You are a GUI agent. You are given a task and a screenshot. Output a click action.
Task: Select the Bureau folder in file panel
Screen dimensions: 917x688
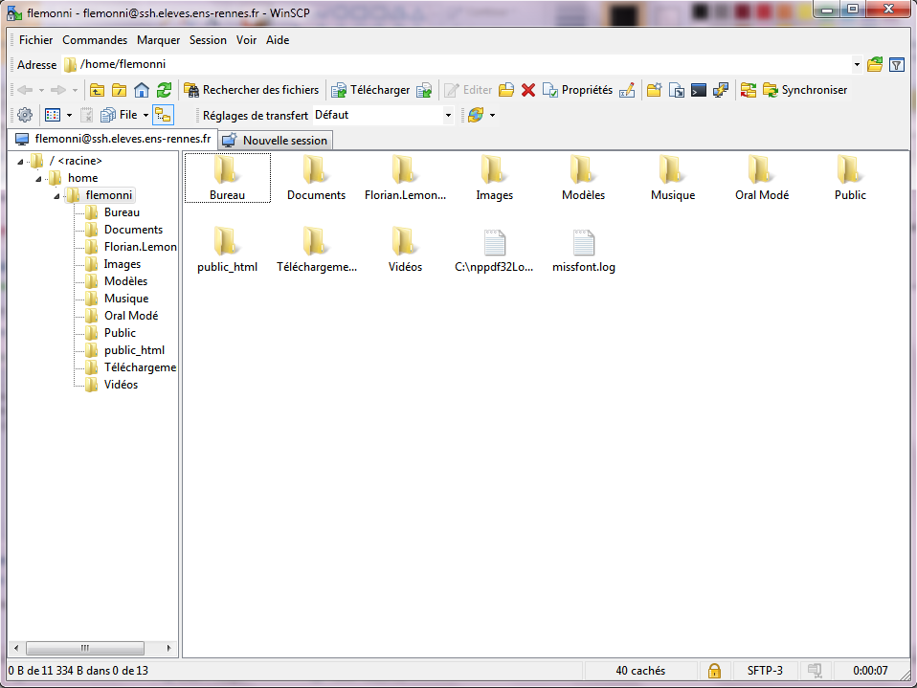(x=228, y=178)
